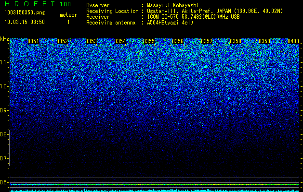Click the green carrier line near 0.6 kHz
Screen dimensions: 303x192
pos(154,184)
